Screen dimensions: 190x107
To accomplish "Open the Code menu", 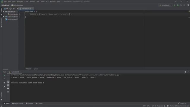I will [x=26, y=2].
